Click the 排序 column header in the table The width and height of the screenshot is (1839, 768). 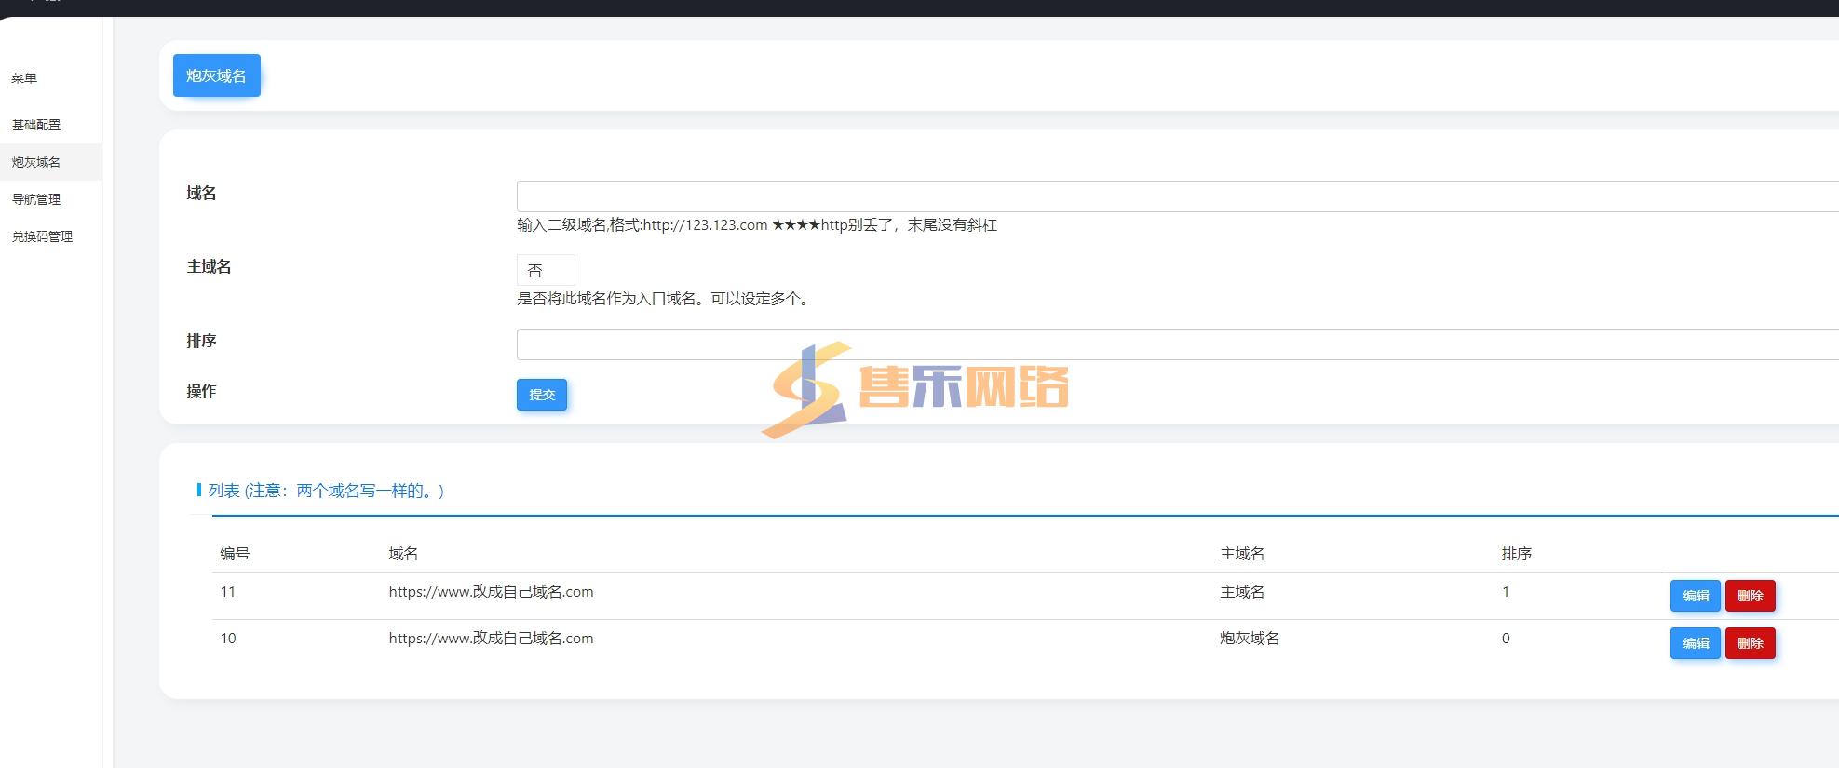point(1516,554)
